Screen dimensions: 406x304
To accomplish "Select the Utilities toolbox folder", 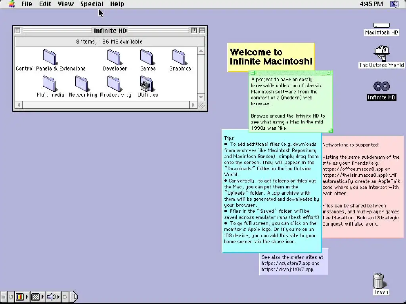I will pos(147,84).
